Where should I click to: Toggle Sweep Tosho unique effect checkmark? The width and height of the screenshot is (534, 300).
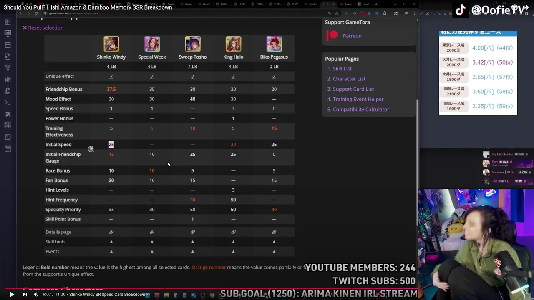tap(192, 76)
